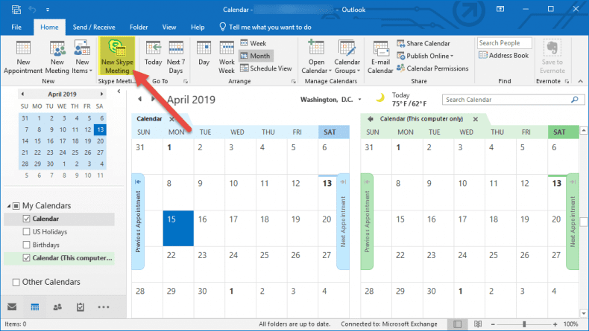Image resolution: width=589 pixels, height=331 pixels.
Task: Check the Birthdays calendar box
Action: tap(27, 245)
